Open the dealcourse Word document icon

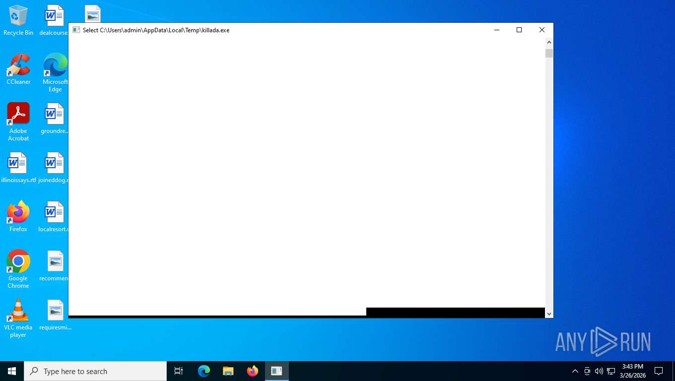[x=54, y=20]
